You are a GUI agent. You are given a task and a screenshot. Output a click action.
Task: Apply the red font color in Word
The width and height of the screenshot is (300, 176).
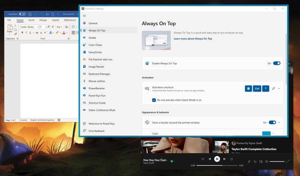64,33
